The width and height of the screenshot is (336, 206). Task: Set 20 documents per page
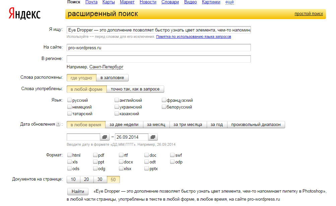tap(86, 180)
